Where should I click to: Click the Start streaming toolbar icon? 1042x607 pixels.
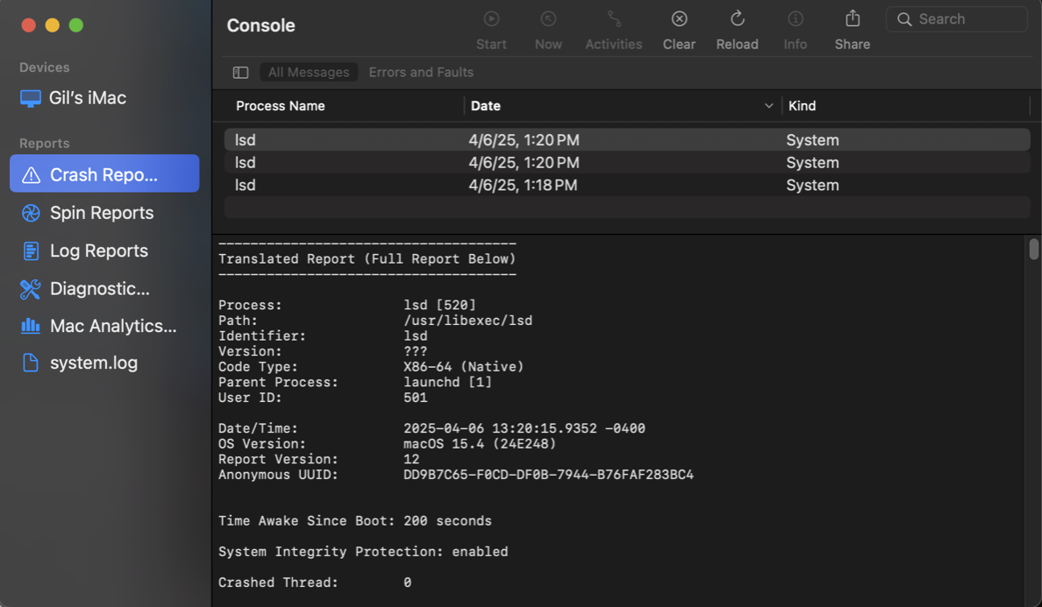coord(491,18)
